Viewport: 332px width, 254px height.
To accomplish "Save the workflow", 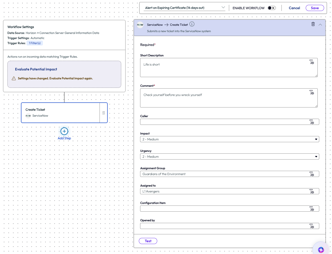I will [315, 8].
